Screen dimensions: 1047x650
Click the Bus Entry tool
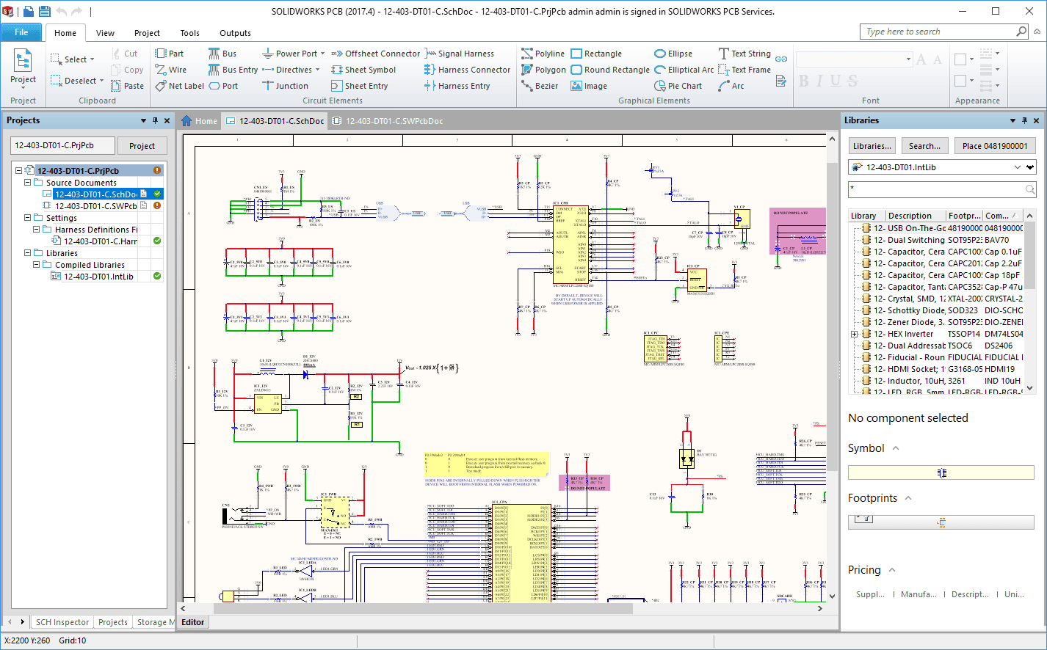point(233,70)
